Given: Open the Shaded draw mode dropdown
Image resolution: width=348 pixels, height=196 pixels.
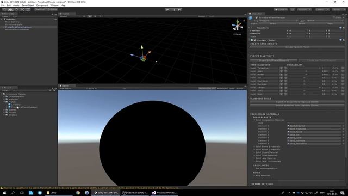Looking at the screenshot, I should click(70, 16).
